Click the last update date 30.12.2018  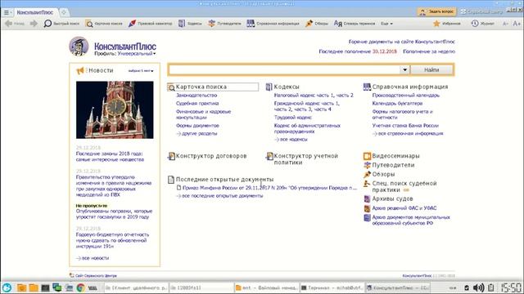pyautogui.click(x=384, y=51)
